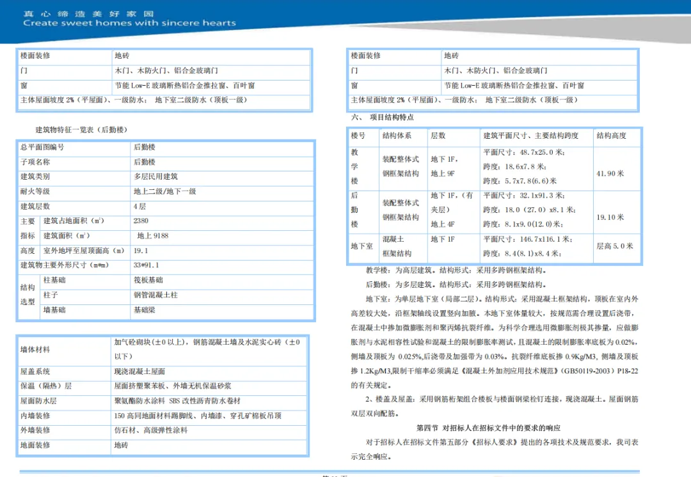Click the value "地上二级/地下一级"
This screenshot has width=691, height=477.
165,192
